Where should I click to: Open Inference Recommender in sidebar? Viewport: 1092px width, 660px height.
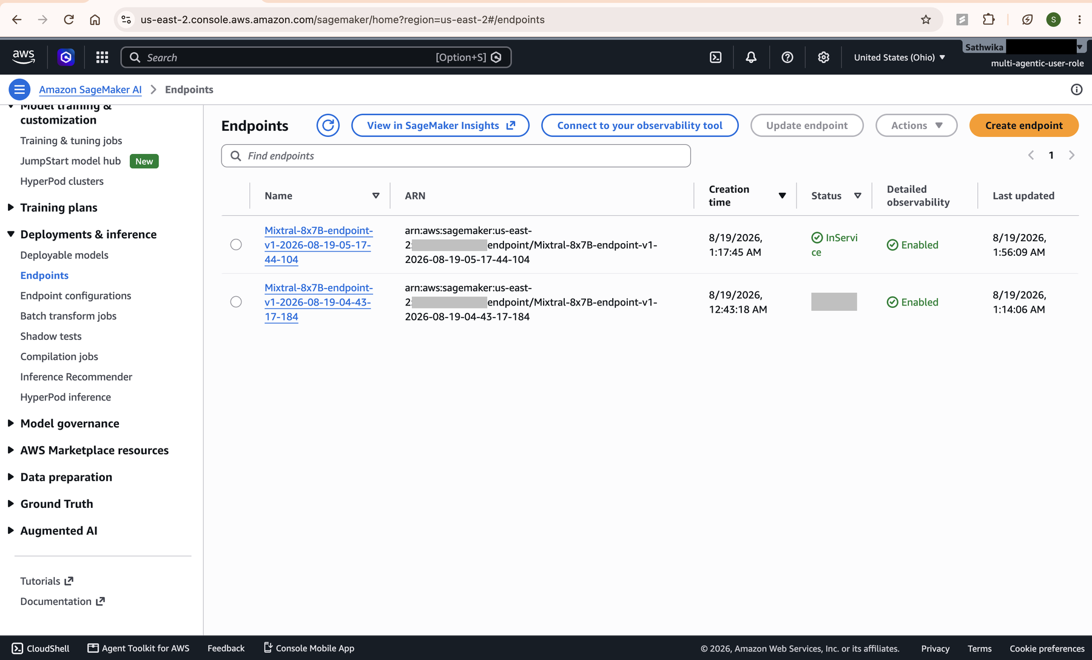click(76, 377)
